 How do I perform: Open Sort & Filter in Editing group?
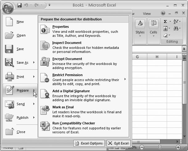176,21
